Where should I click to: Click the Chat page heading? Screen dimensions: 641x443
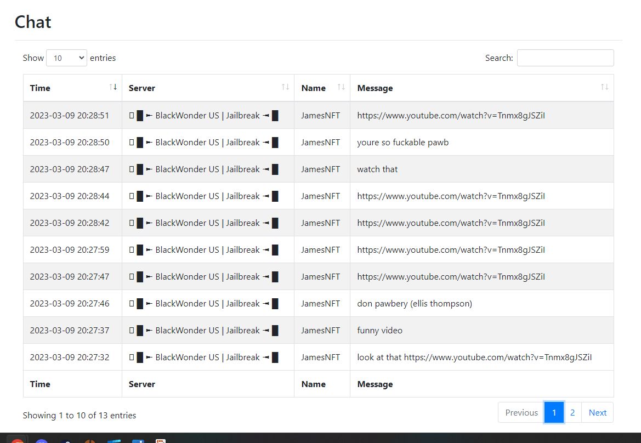33,22
